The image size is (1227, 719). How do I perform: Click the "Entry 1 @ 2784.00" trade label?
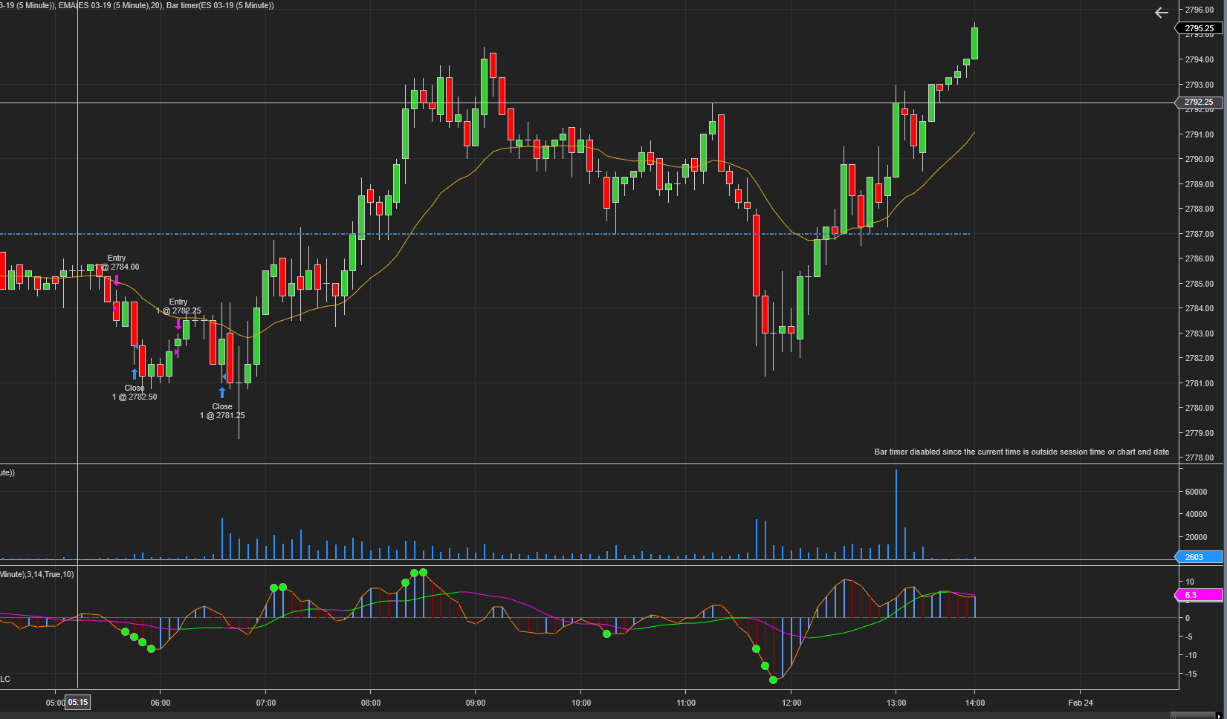(117, 263)
